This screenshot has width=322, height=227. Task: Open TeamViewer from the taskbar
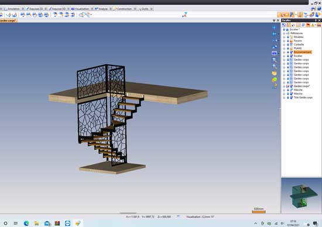[x=67, y=223]
